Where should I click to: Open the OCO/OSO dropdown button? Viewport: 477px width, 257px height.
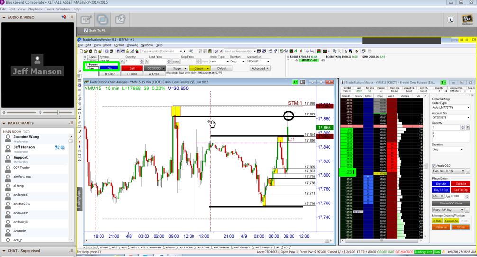(155, 68)
